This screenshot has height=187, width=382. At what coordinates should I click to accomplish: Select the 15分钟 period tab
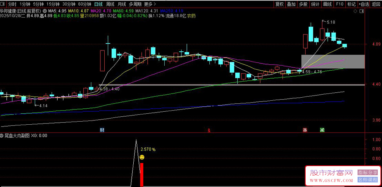tap(53, 4)
